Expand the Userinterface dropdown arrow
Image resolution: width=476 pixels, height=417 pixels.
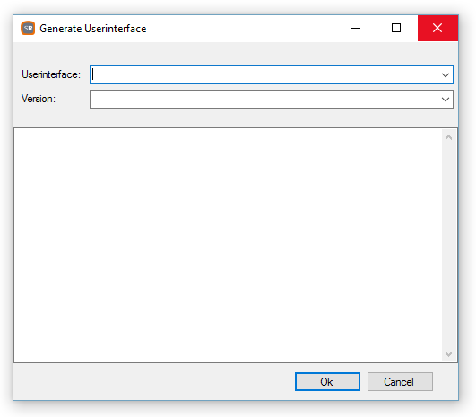point(446,75)
